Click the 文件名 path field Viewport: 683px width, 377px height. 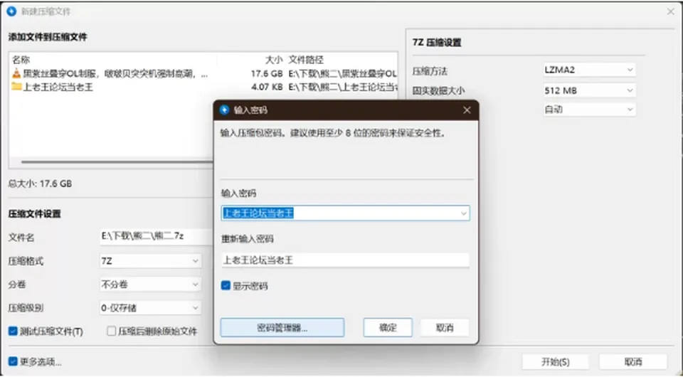(x=157, y=236)
